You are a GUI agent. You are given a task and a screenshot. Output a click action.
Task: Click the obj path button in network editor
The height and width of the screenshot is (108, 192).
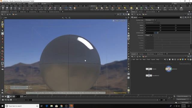(x=139, y=57)
